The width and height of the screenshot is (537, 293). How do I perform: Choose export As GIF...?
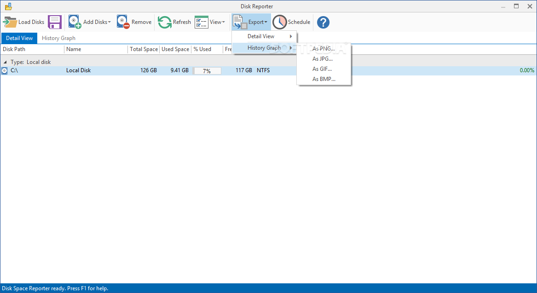click(x=323, y=69)
